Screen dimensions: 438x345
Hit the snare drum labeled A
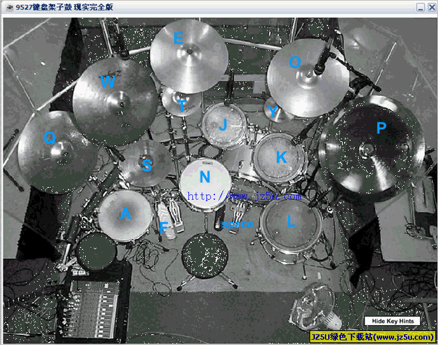pos(125,216)
